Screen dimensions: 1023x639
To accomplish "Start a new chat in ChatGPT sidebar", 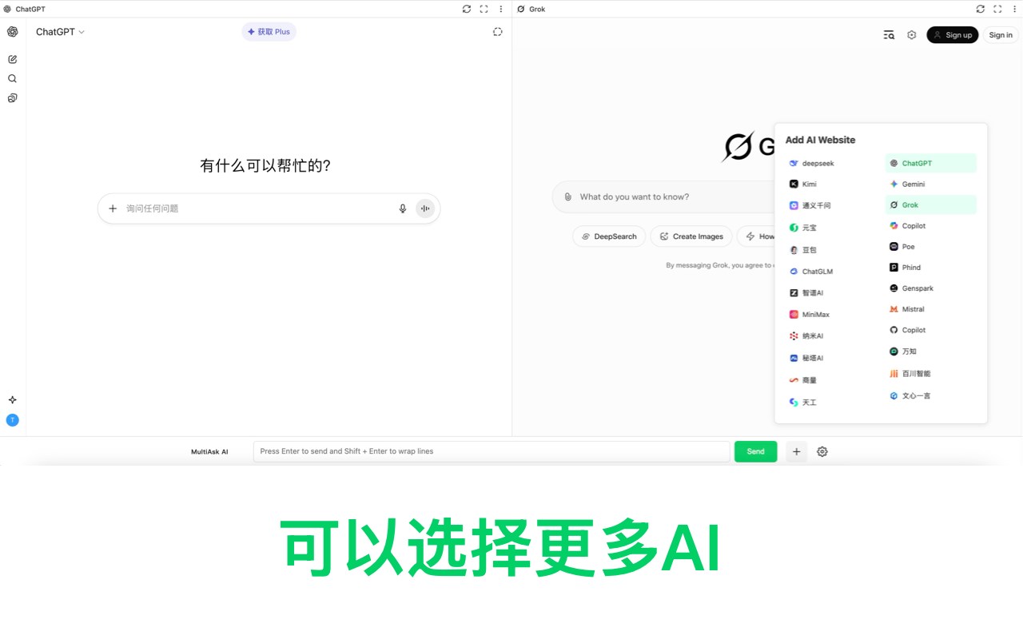I will click(12, 59).
